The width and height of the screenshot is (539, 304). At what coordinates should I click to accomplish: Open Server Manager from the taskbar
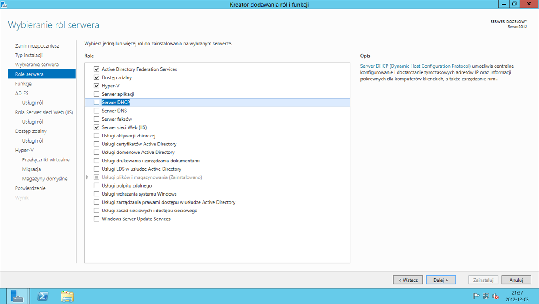[17, 296]
